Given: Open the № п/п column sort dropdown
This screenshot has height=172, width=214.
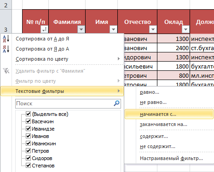Looking at the screenshot, I should coord(45,29).
